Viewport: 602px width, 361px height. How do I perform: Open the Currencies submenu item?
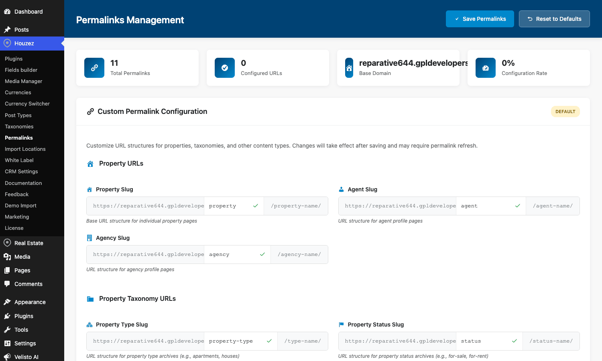tap(18, 92)
